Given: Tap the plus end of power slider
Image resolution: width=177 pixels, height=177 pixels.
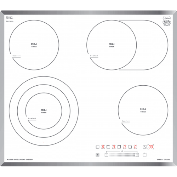Looking at the screenshot, I should pos(137,155).
